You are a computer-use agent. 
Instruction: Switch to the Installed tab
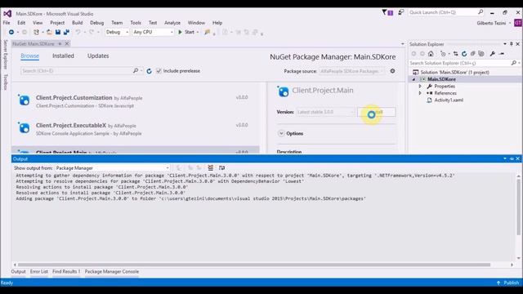pyautogui.click(x=63, y=56)
